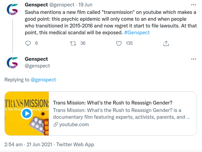The image size is (202, 152).
Task: Play the Trans Mission video thumbnail
Action: click(27, 113)
